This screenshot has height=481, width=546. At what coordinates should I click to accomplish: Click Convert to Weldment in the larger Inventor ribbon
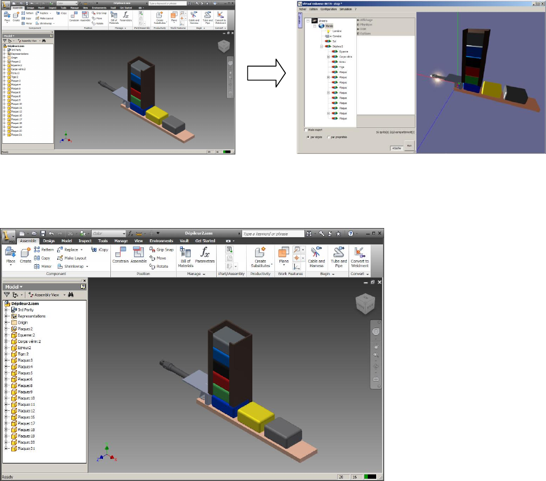point(360,257)
